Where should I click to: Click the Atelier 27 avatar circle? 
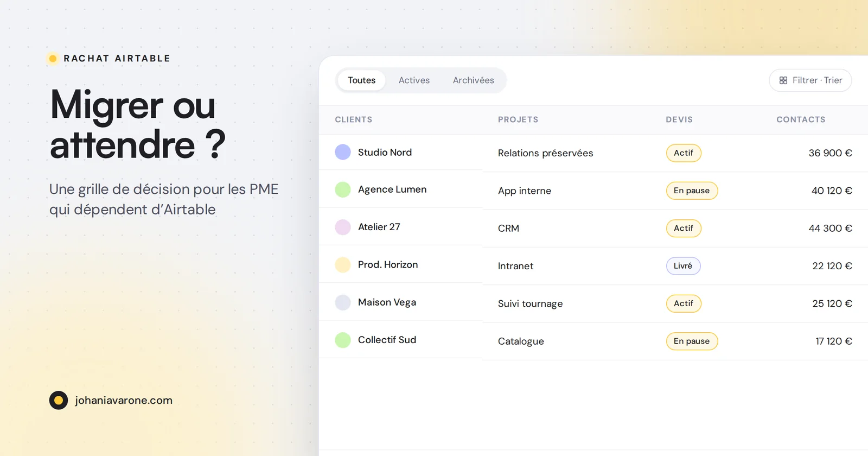(x=343, y=227)
